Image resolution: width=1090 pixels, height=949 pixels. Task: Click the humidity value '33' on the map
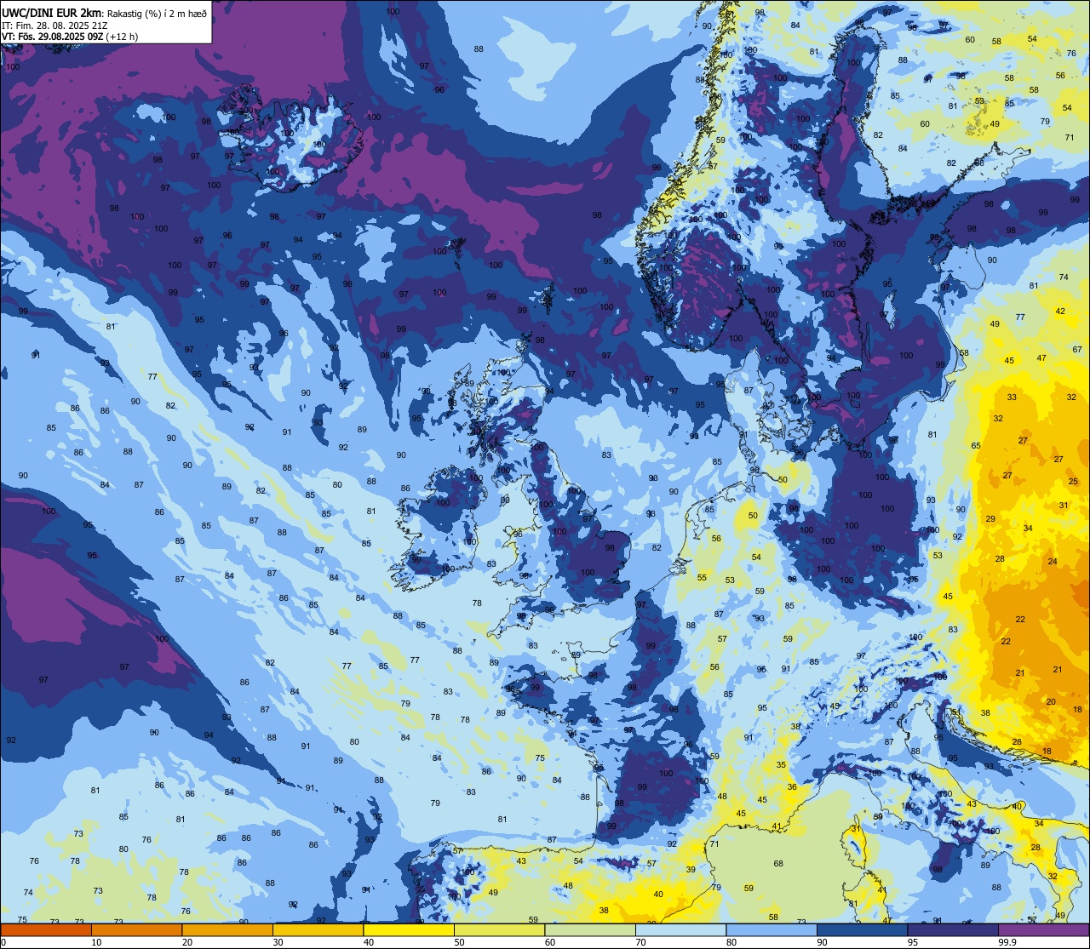click(x=1012, y=397)
